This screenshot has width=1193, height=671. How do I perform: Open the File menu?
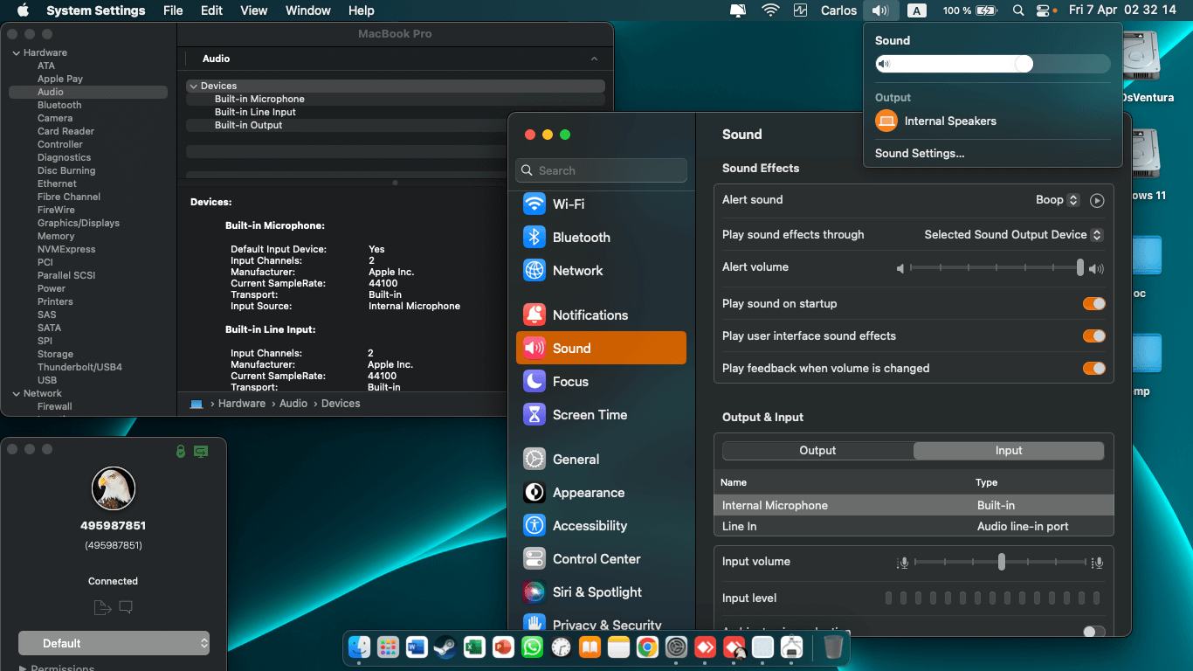[x=173, y=10]
